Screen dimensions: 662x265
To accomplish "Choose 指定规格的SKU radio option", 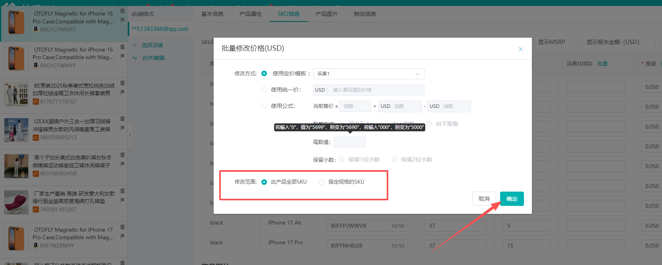I will pyautogui.click(x=321, y=182).
